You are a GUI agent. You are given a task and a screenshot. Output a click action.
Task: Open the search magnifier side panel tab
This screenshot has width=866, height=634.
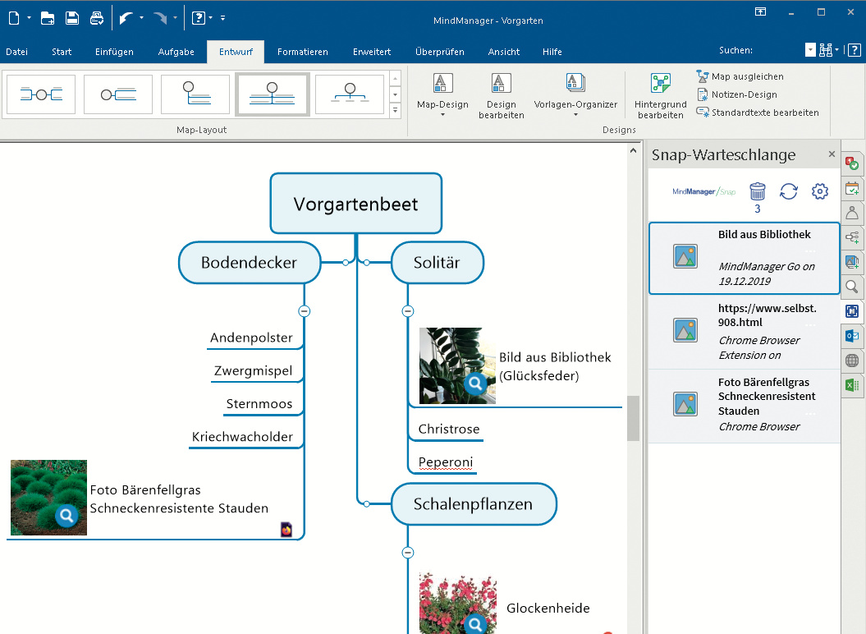[852, 287]
